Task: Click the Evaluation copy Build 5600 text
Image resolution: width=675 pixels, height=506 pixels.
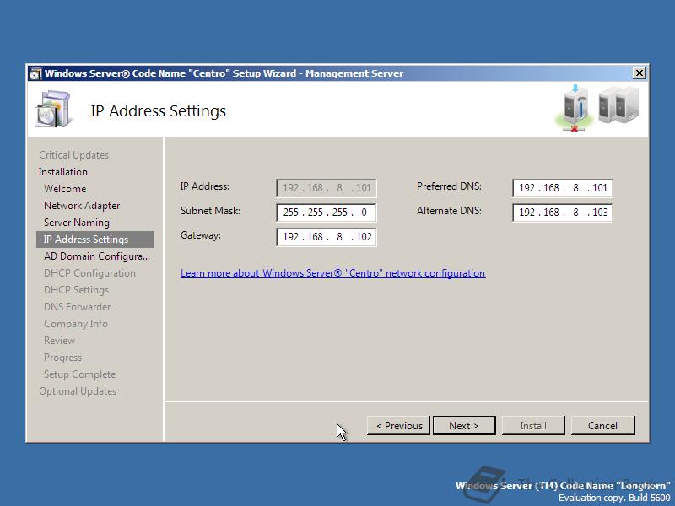Action: (614, 498)
